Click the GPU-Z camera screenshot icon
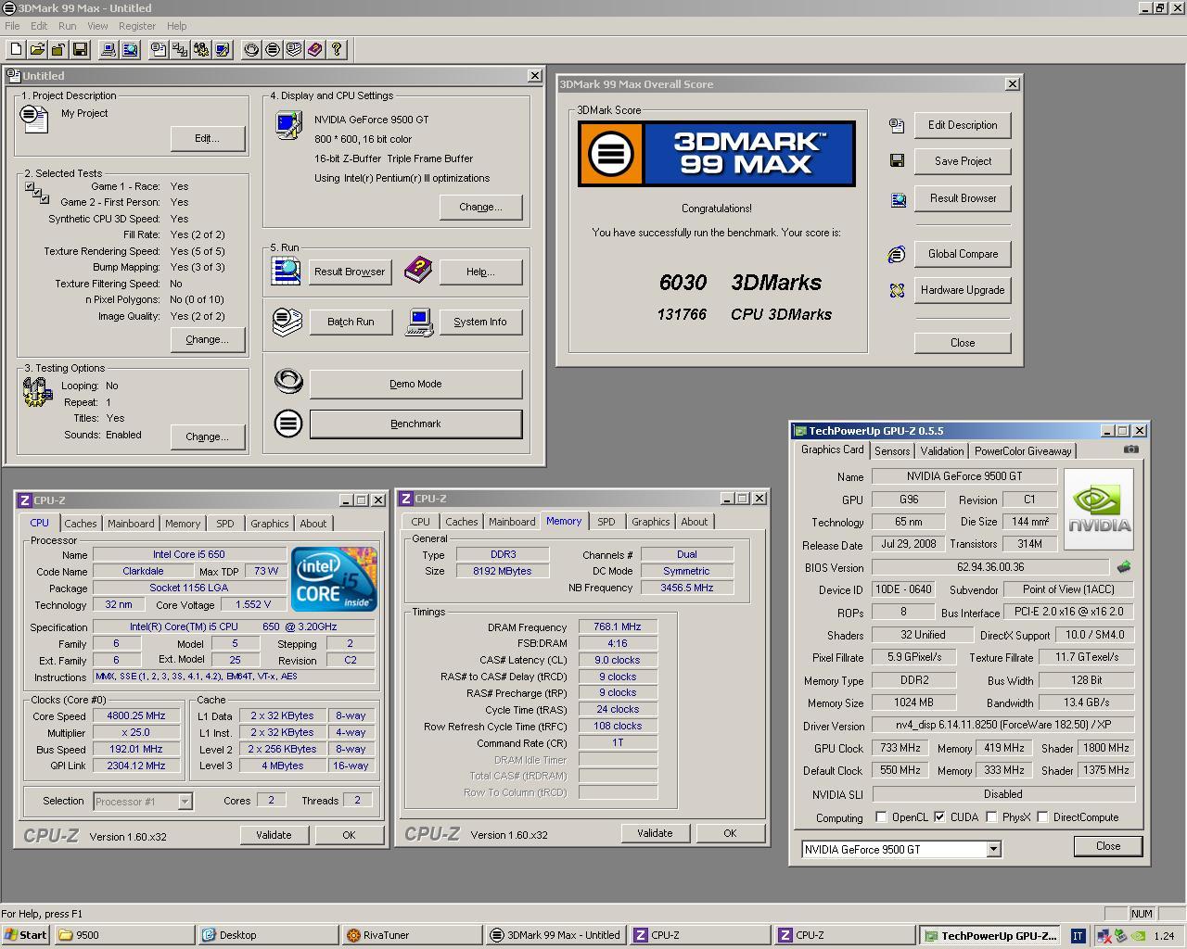Image resolution: width=1187 pixels, height=949 pixels. pyautogui.click(x=1130, y=449)
